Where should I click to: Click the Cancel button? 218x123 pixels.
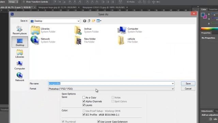[x=188, y=89]
